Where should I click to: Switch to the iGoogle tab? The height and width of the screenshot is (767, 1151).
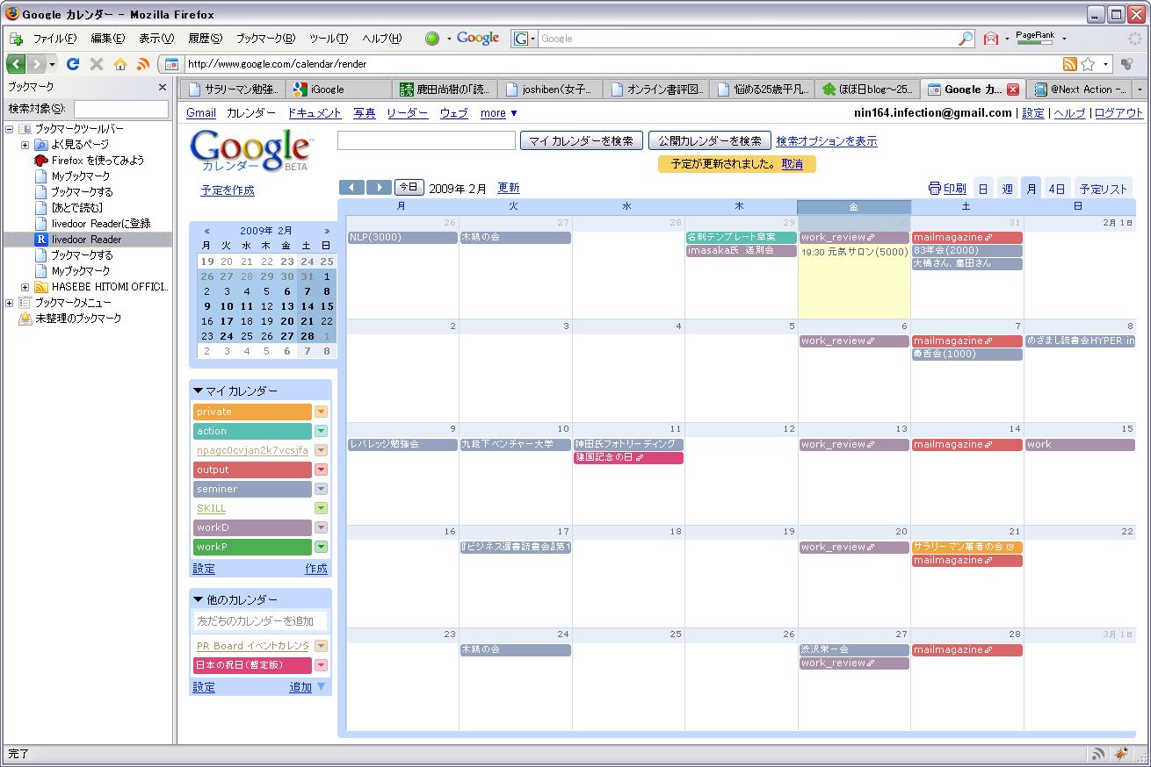pyautogui.click(x=340, y=90)
